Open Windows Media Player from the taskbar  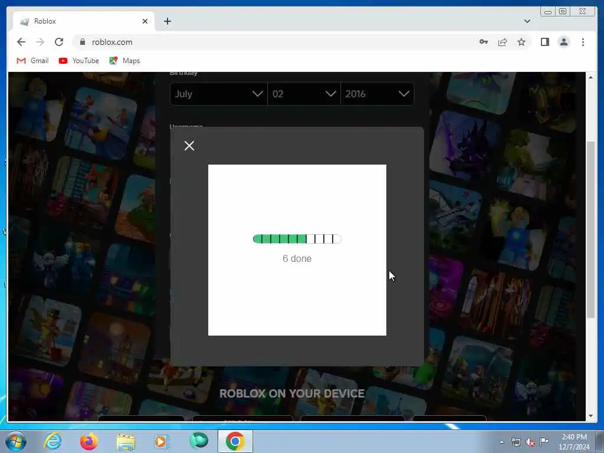coord(161,441)
